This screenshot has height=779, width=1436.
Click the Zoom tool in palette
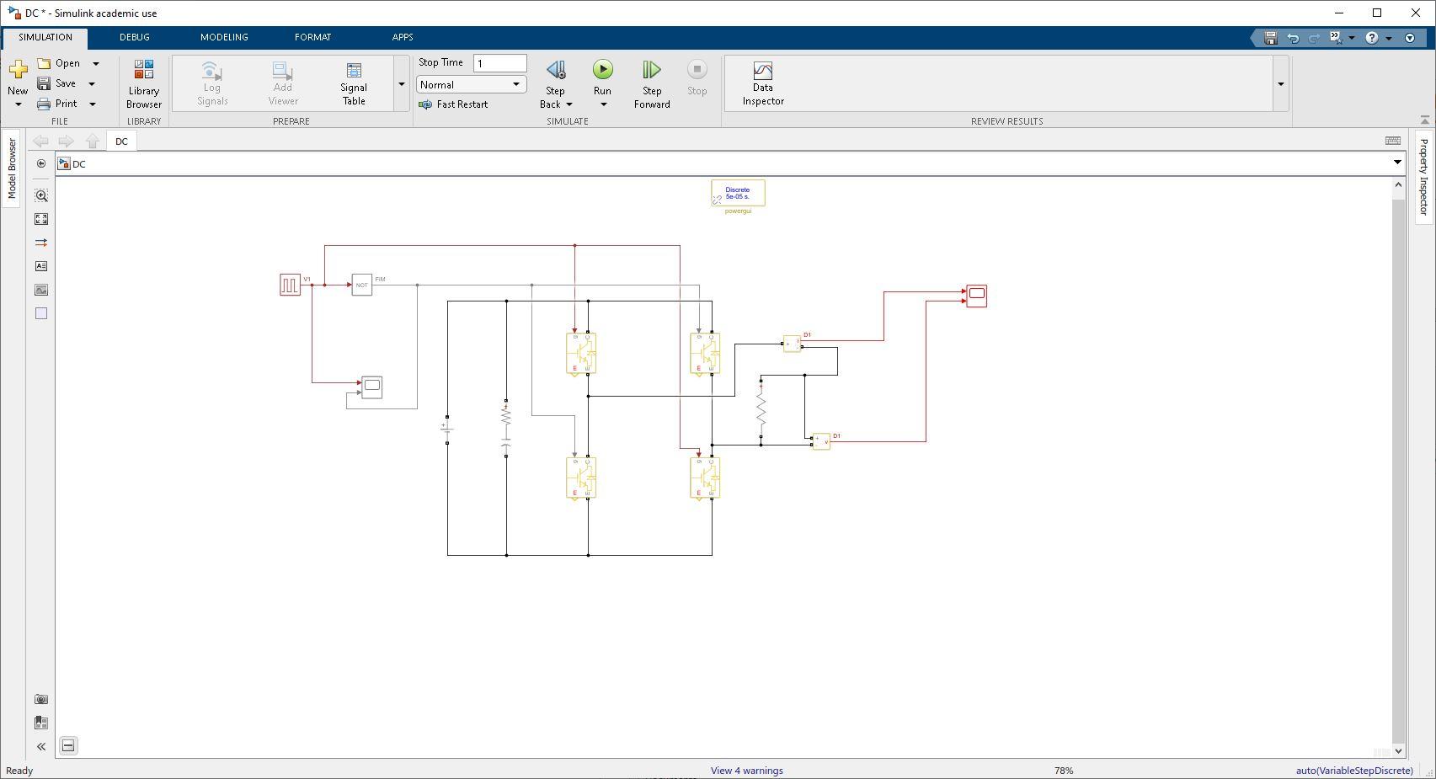coord(41,195)
